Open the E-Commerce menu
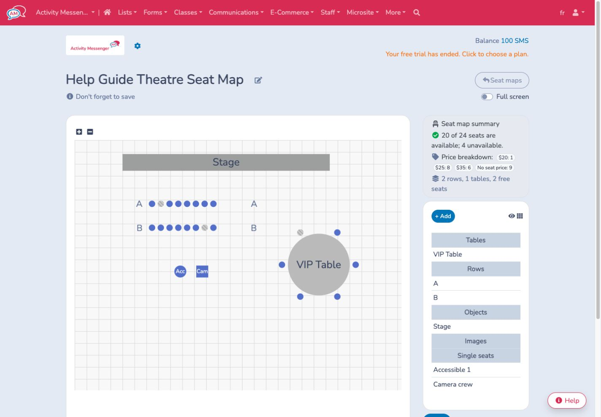The height and width of the screenshot is (417, 601). (292, 13)
